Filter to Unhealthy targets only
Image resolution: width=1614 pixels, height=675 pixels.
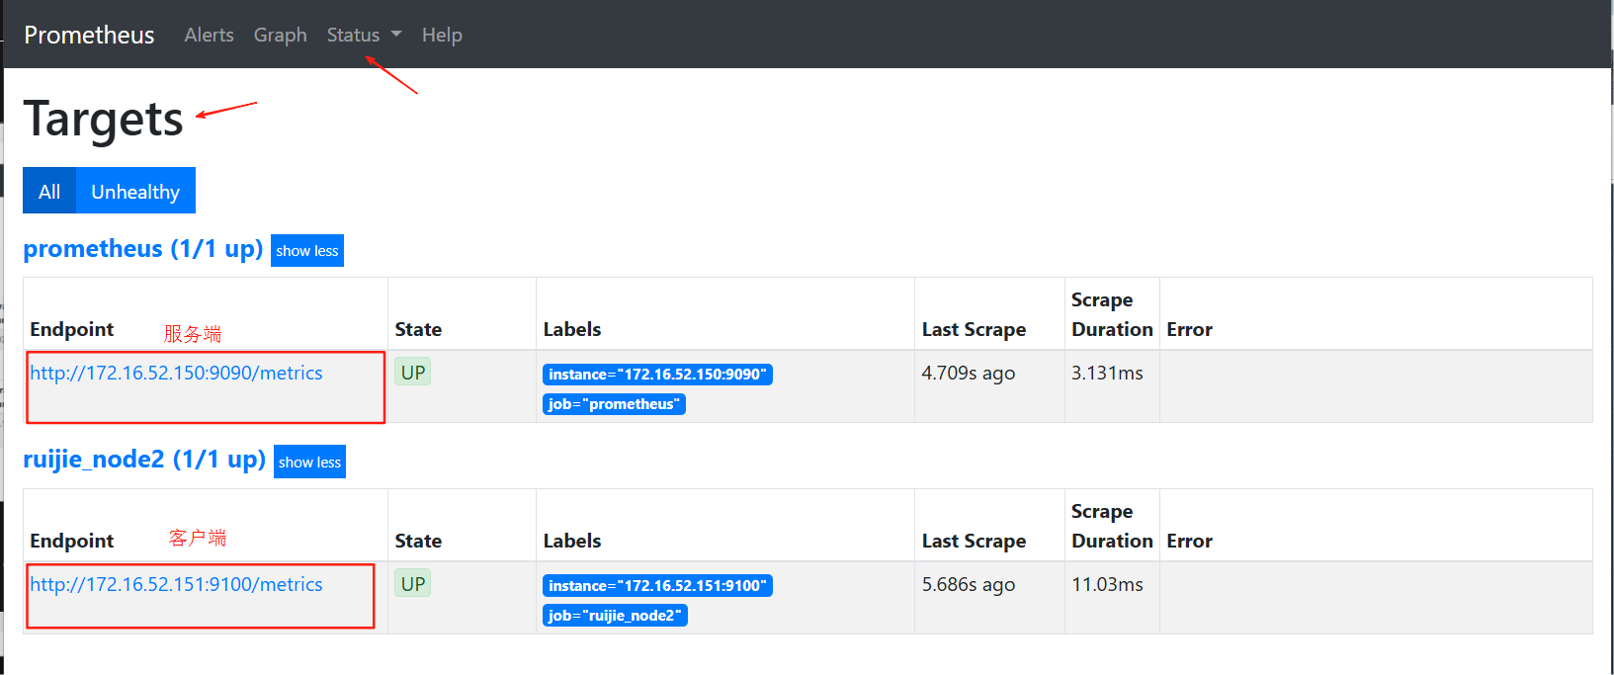coord(135,191)
